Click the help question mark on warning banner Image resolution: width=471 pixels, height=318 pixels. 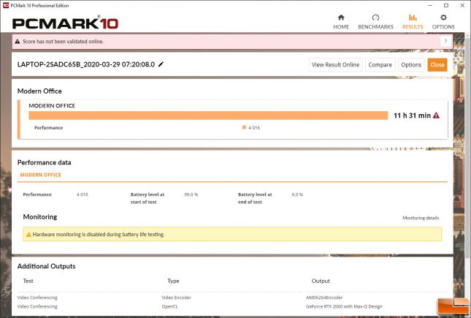click(x=445, y=42)
